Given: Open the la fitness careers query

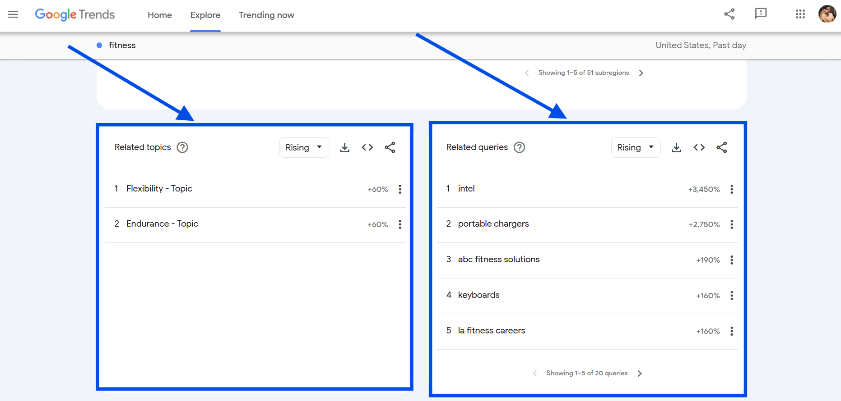Looking at the screenshot, I should [x=492, y=331].
